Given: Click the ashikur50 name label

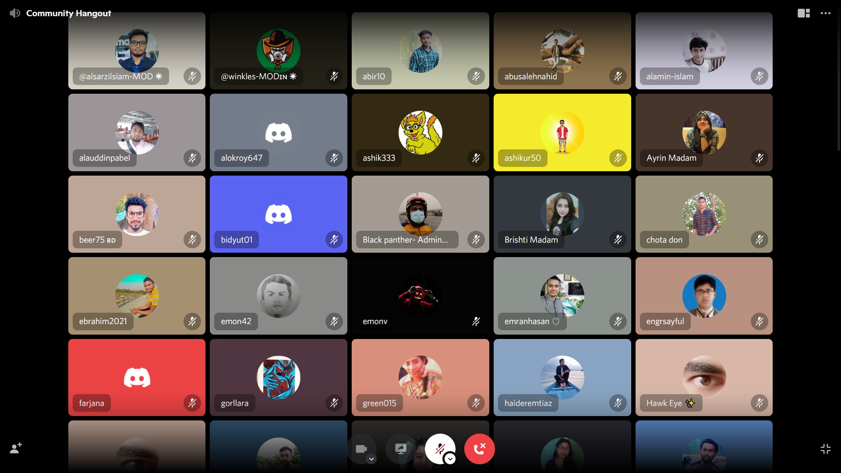Looking at the screenshot, I should tap(522, 158).
